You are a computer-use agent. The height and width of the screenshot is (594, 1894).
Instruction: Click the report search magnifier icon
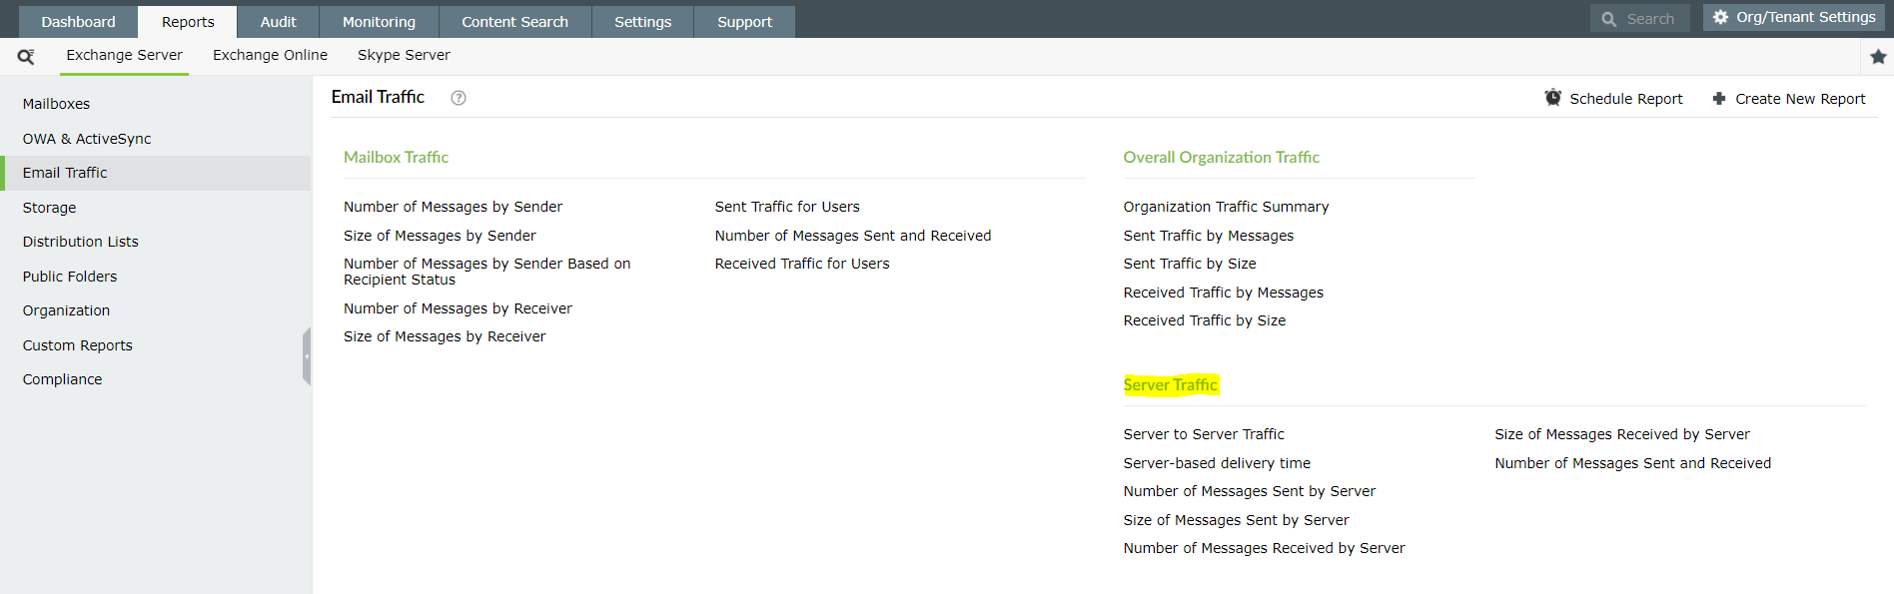tap(26, 57)
